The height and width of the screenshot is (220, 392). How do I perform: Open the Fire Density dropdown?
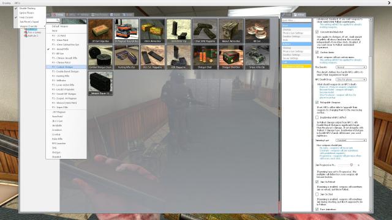pyautogui.click(x=351, y=67)
